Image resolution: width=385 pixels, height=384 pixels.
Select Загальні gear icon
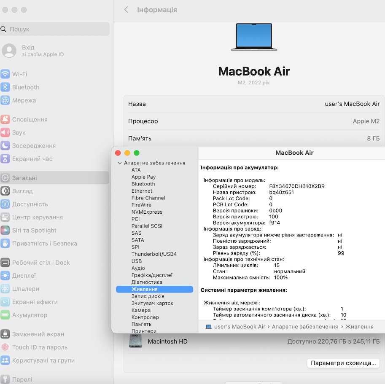click(5, 177)
